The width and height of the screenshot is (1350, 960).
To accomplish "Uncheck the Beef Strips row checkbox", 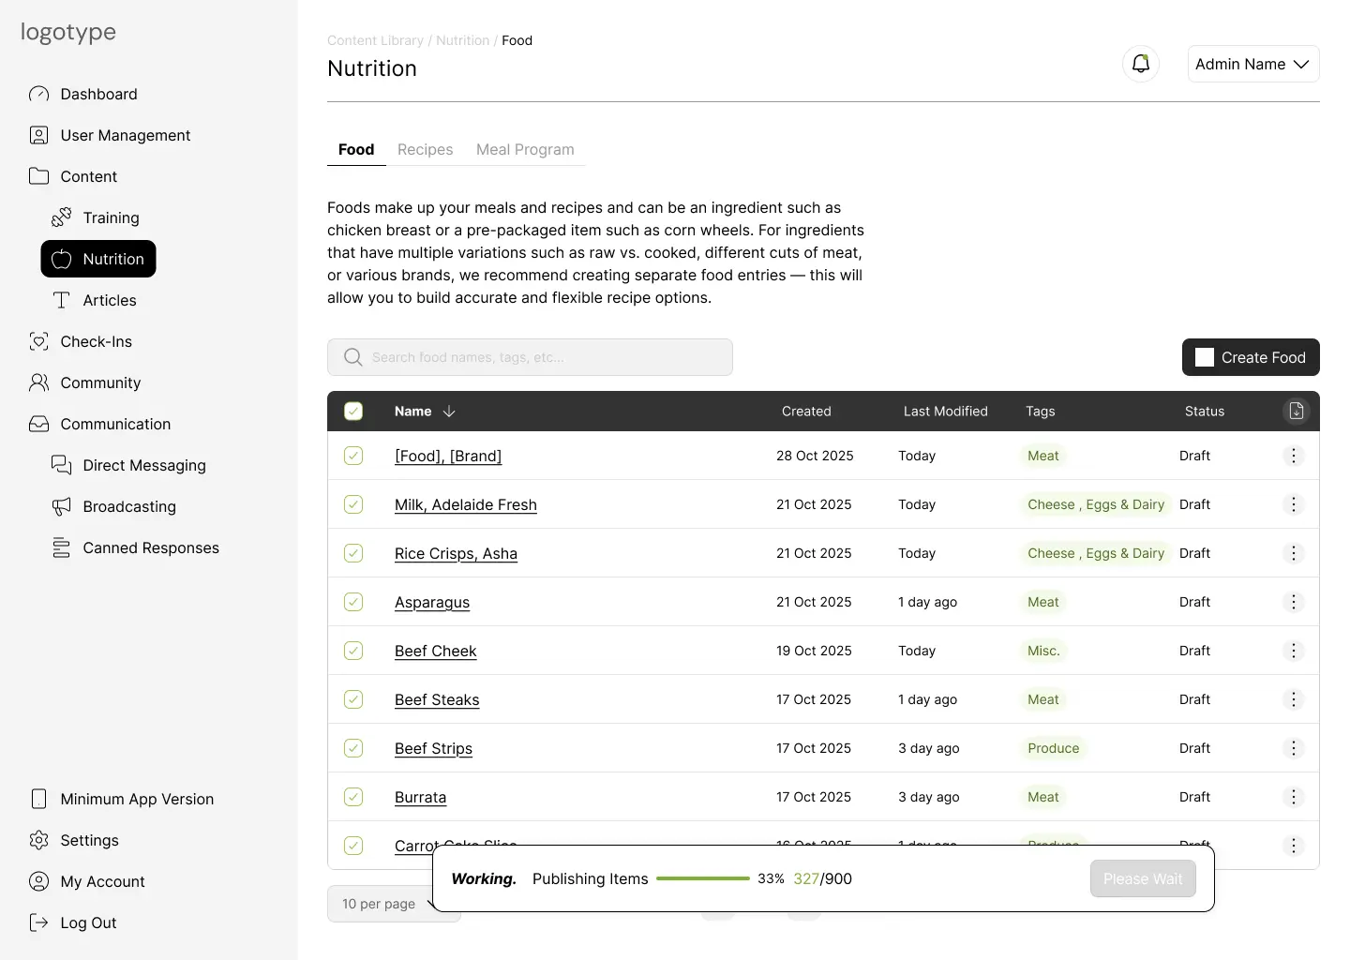I will pyautogui.click(x=353, y=748).
